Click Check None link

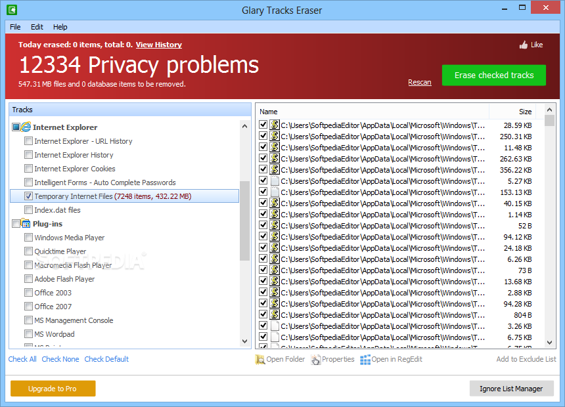(x=60, y=359)
